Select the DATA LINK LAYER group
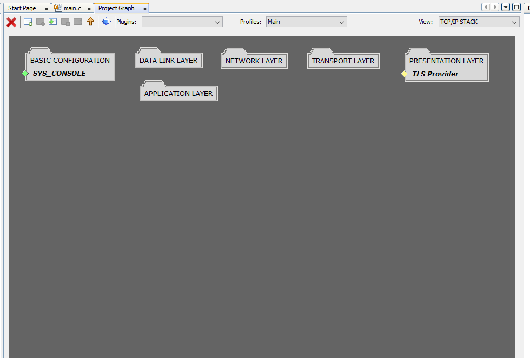This screenshot has height=358, width=530. tap(168, 61)
